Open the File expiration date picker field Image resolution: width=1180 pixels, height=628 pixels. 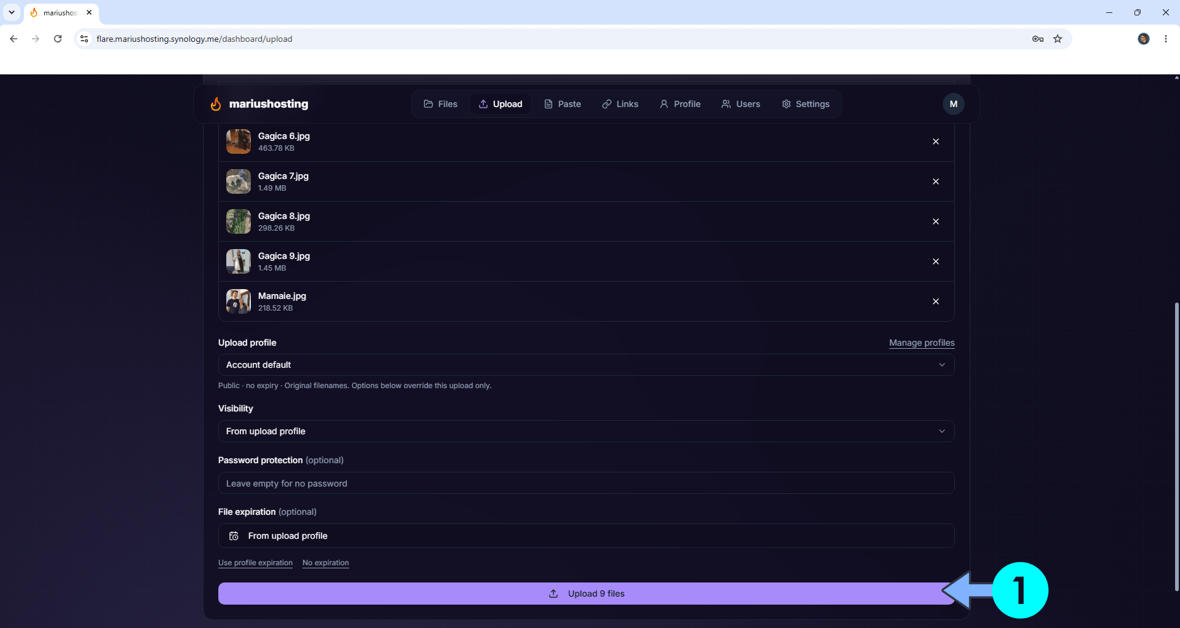click(x=586, y=536)
